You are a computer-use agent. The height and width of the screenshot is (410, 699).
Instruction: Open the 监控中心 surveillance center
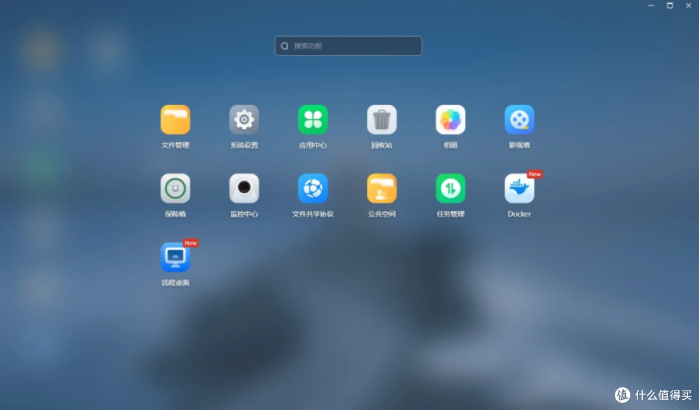click(244, 189)
